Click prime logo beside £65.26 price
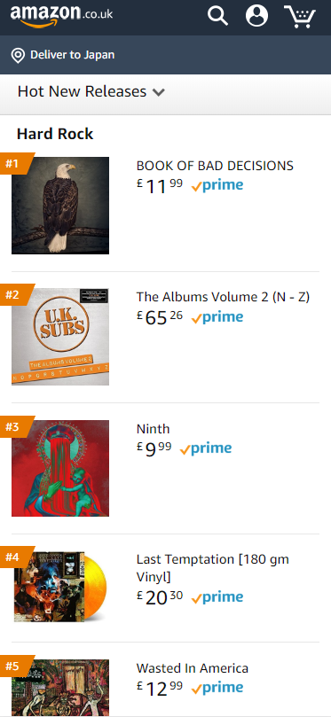 [217, 317]
